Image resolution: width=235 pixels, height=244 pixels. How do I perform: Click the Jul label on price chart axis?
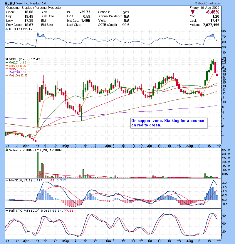[x=150, y=146]
